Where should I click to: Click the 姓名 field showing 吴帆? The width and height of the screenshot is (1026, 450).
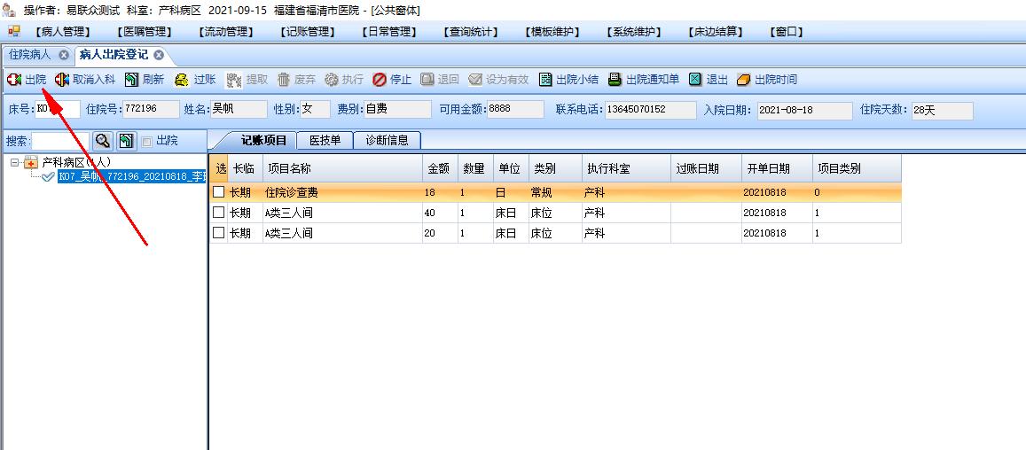coord(239,109)
